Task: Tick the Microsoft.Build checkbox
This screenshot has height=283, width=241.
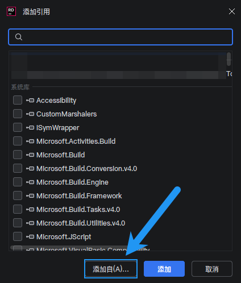Action: pyautogui.click(x=18, y=155)
